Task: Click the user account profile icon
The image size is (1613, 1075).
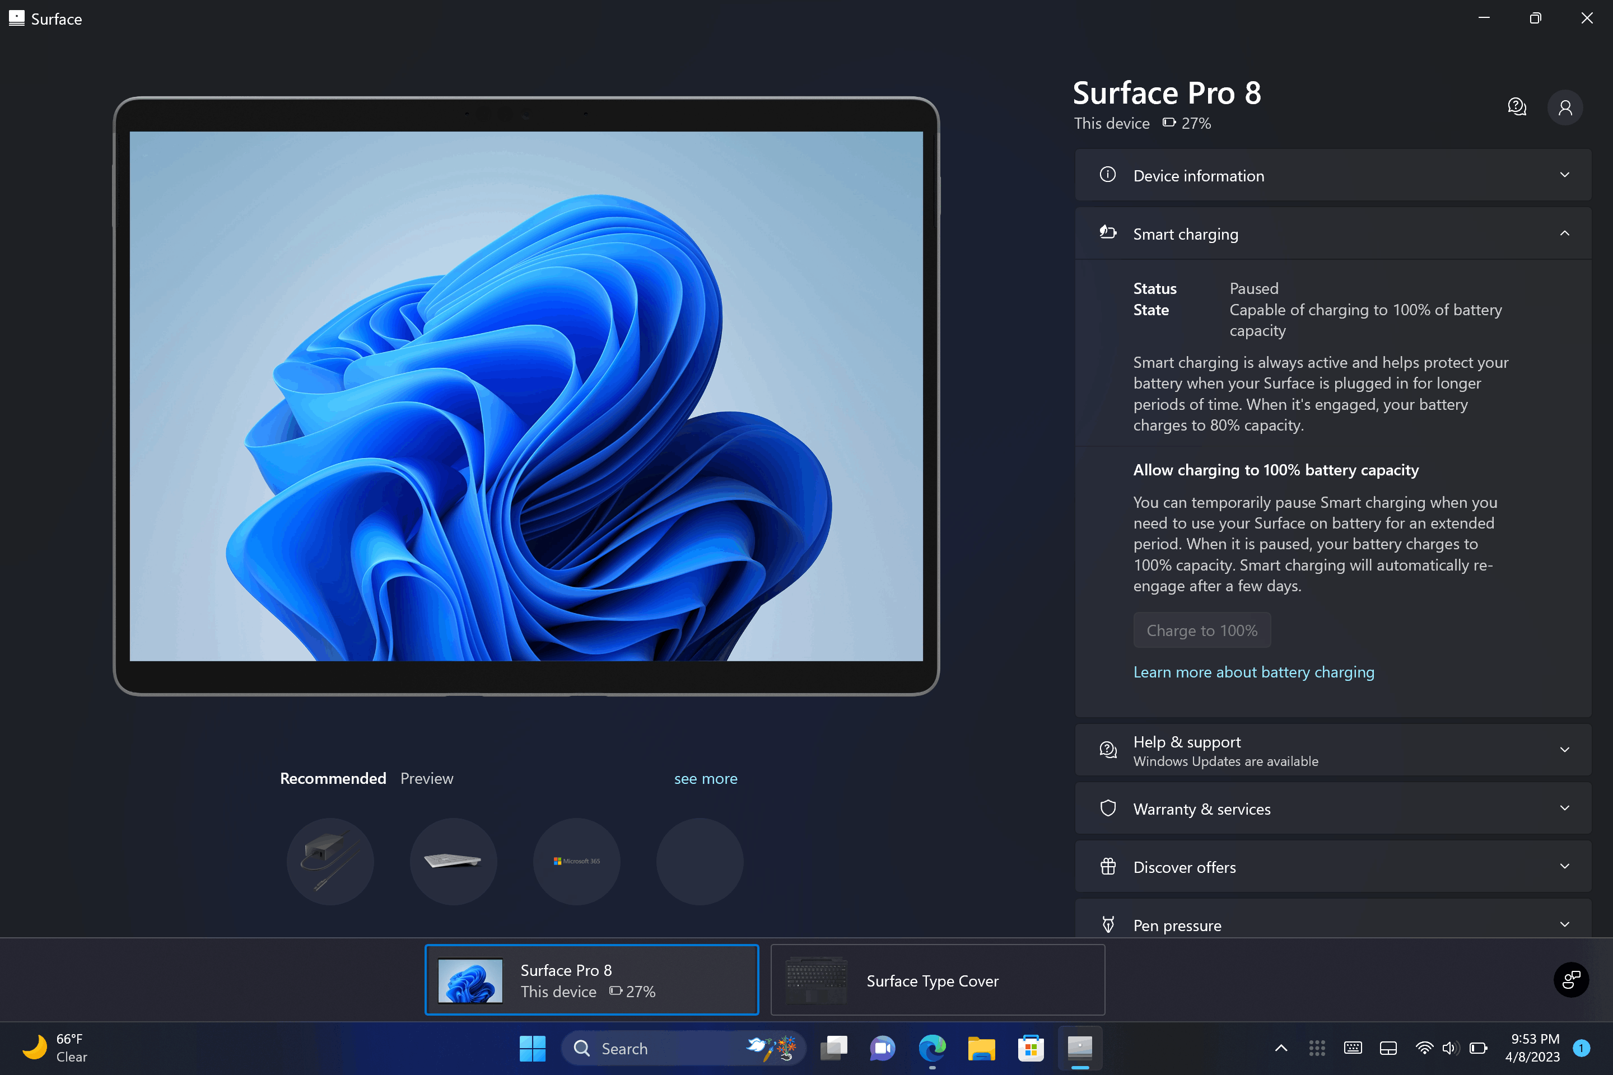Action: tap(1565, 107)
